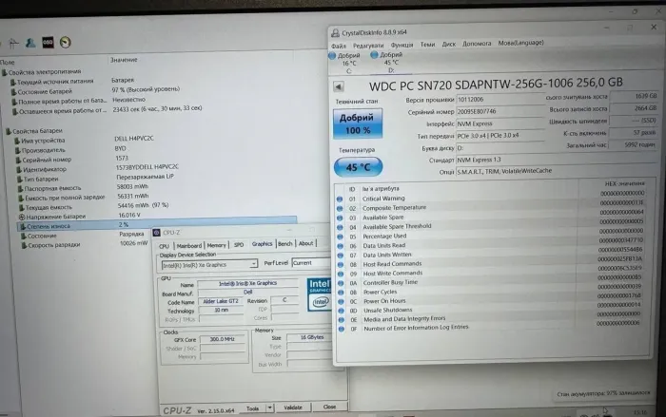Click the 45 °C temperature indicator
Viewport: 666px width, 417px height.
[x=357, y=167]
